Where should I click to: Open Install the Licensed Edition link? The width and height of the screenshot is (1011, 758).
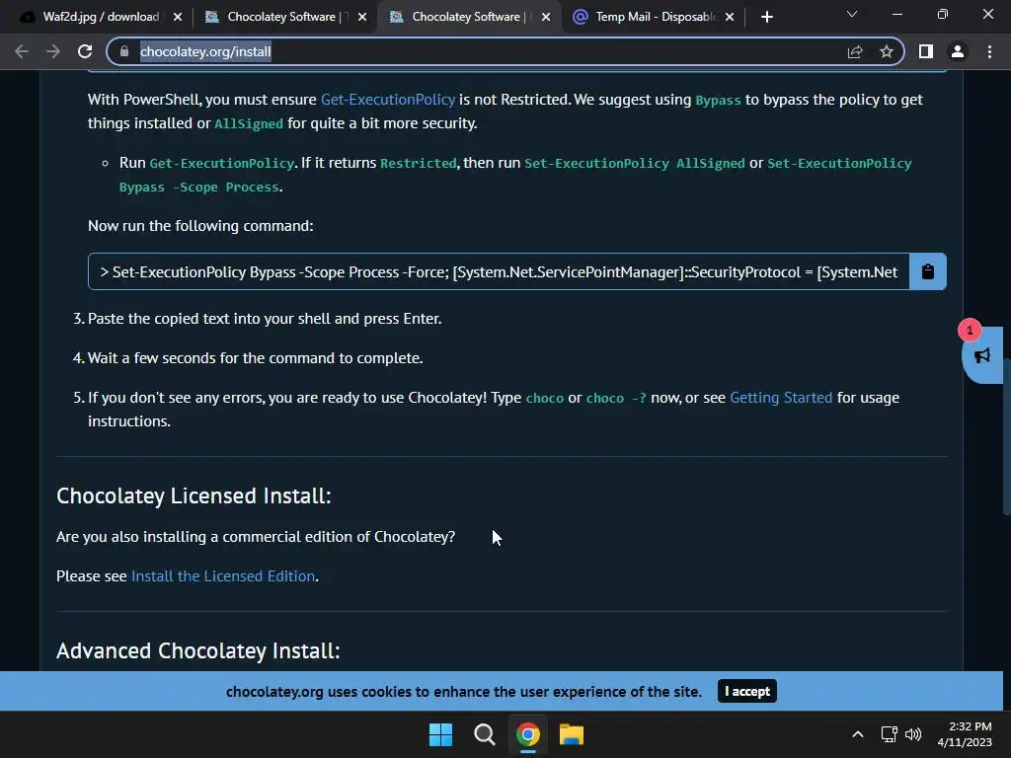223,575
